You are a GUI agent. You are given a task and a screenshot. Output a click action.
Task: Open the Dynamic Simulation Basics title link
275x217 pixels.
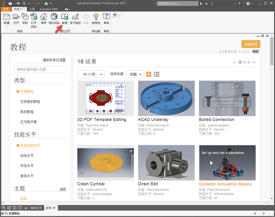tap(225, 184)
